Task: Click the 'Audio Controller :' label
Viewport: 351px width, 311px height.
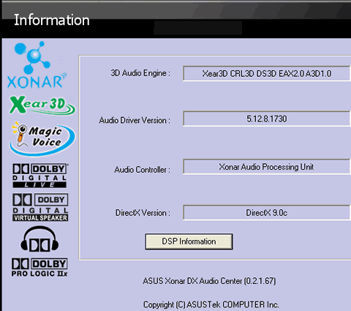Action: coord(143,170)
